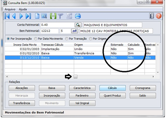Click the Origem column header
The width and height of the screenshot is (166, 119).
click(92, 45)
